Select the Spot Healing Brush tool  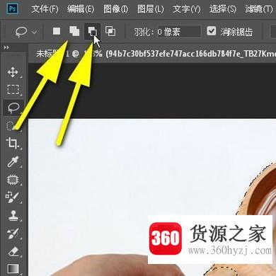coord(13,180)
